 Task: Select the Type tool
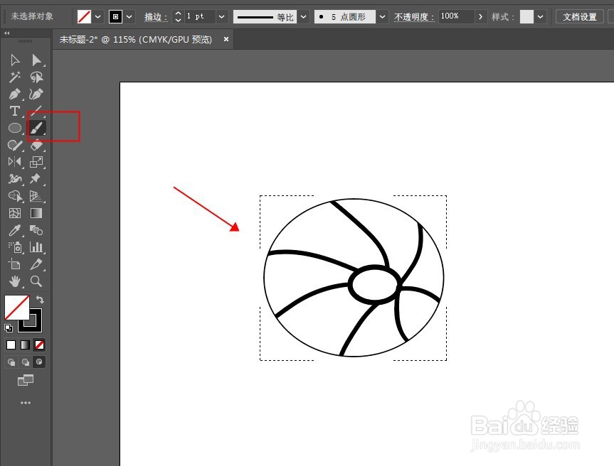click(15, 111)
